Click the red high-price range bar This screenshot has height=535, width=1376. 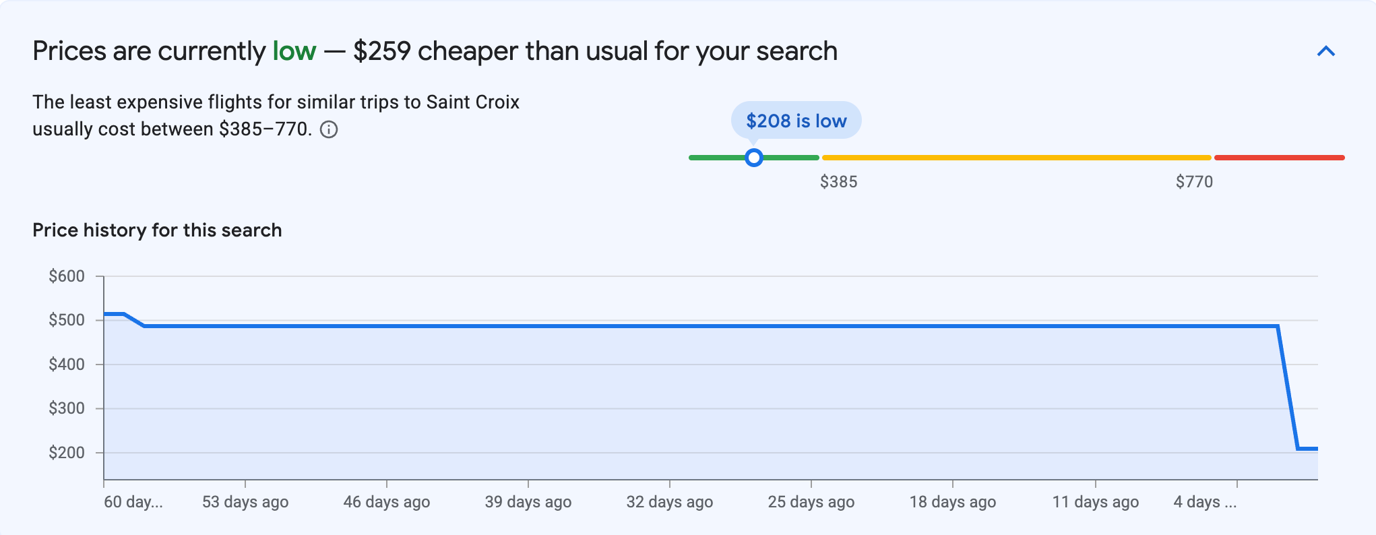[x=1279, y=158]
